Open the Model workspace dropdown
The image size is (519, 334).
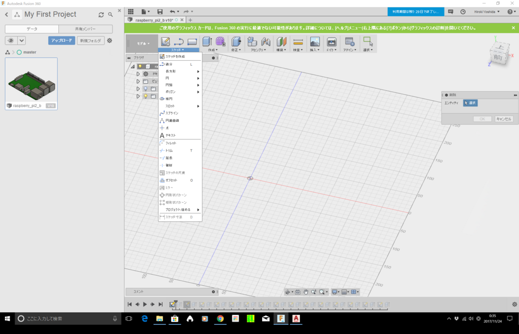[x=143, y=44]
